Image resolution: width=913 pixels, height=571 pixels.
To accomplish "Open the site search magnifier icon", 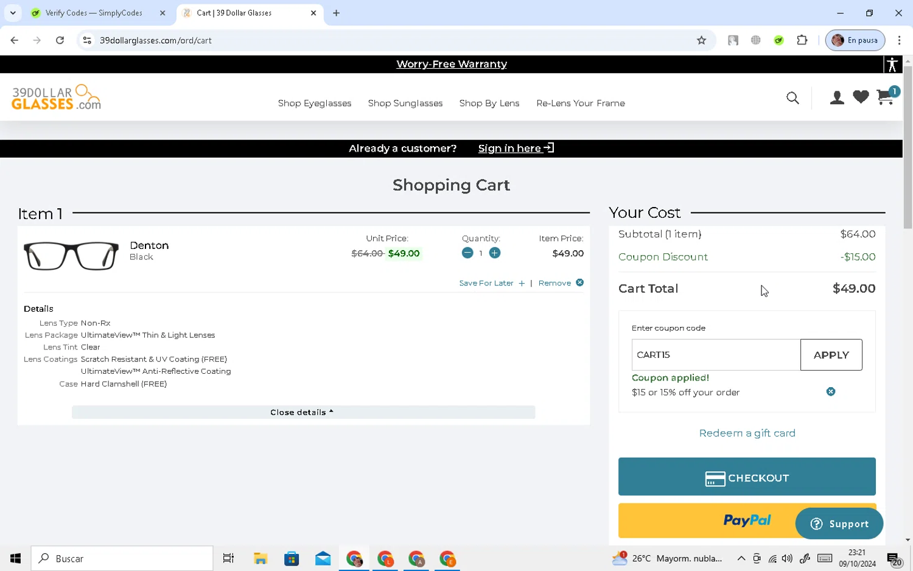I will point(792,98).
